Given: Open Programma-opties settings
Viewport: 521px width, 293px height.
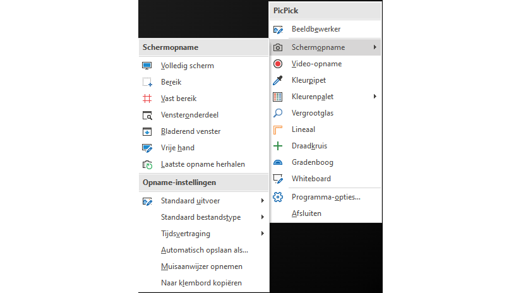Looking at the screenshot, I should 326,197.
